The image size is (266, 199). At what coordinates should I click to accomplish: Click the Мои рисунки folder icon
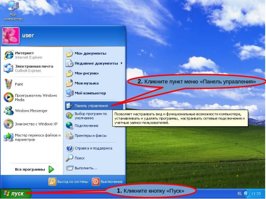(69, 73)
